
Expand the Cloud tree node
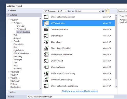[12, 41]
